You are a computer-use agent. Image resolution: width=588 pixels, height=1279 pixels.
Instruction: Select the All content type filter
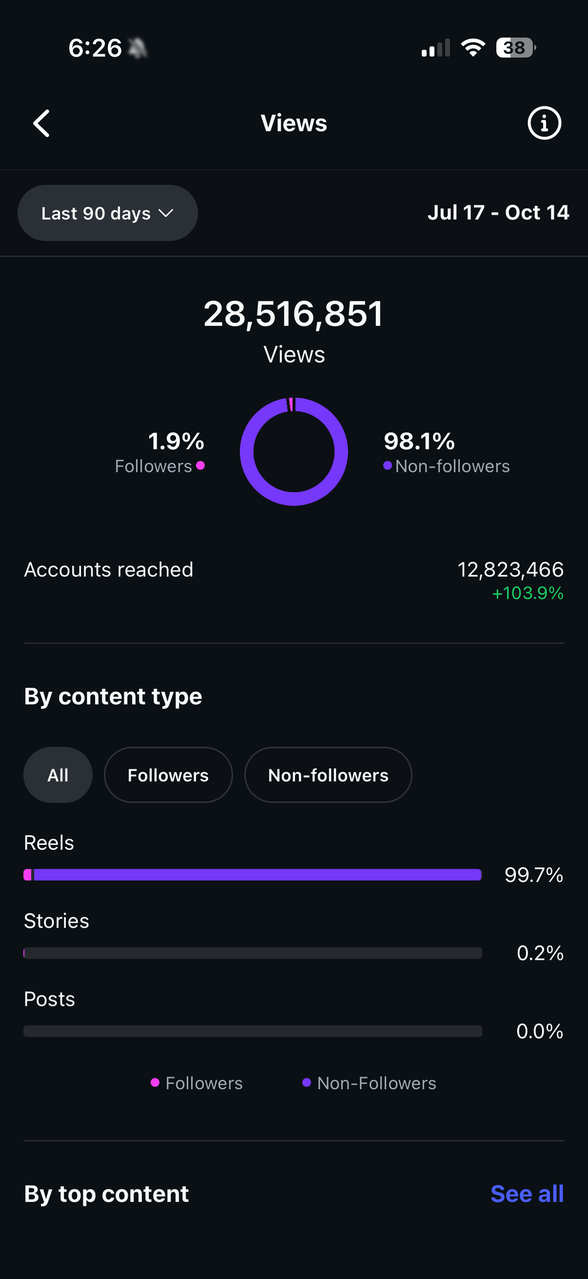tap(58, 775)
